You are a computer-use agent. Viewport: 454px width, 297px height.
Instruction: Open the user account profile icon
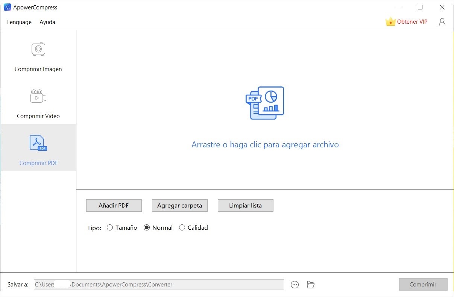click(442, 22)
